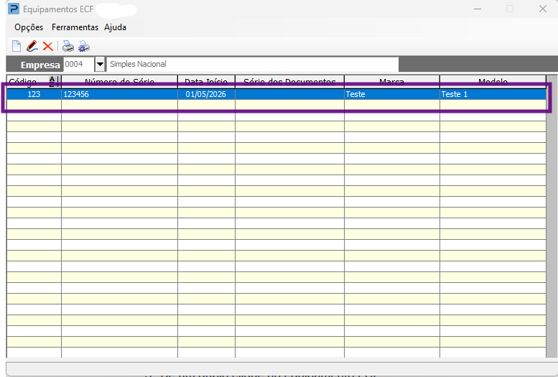This screenshot has width=558, height=377.
Task: Click the red delete X icon
Action: point(47,46)
